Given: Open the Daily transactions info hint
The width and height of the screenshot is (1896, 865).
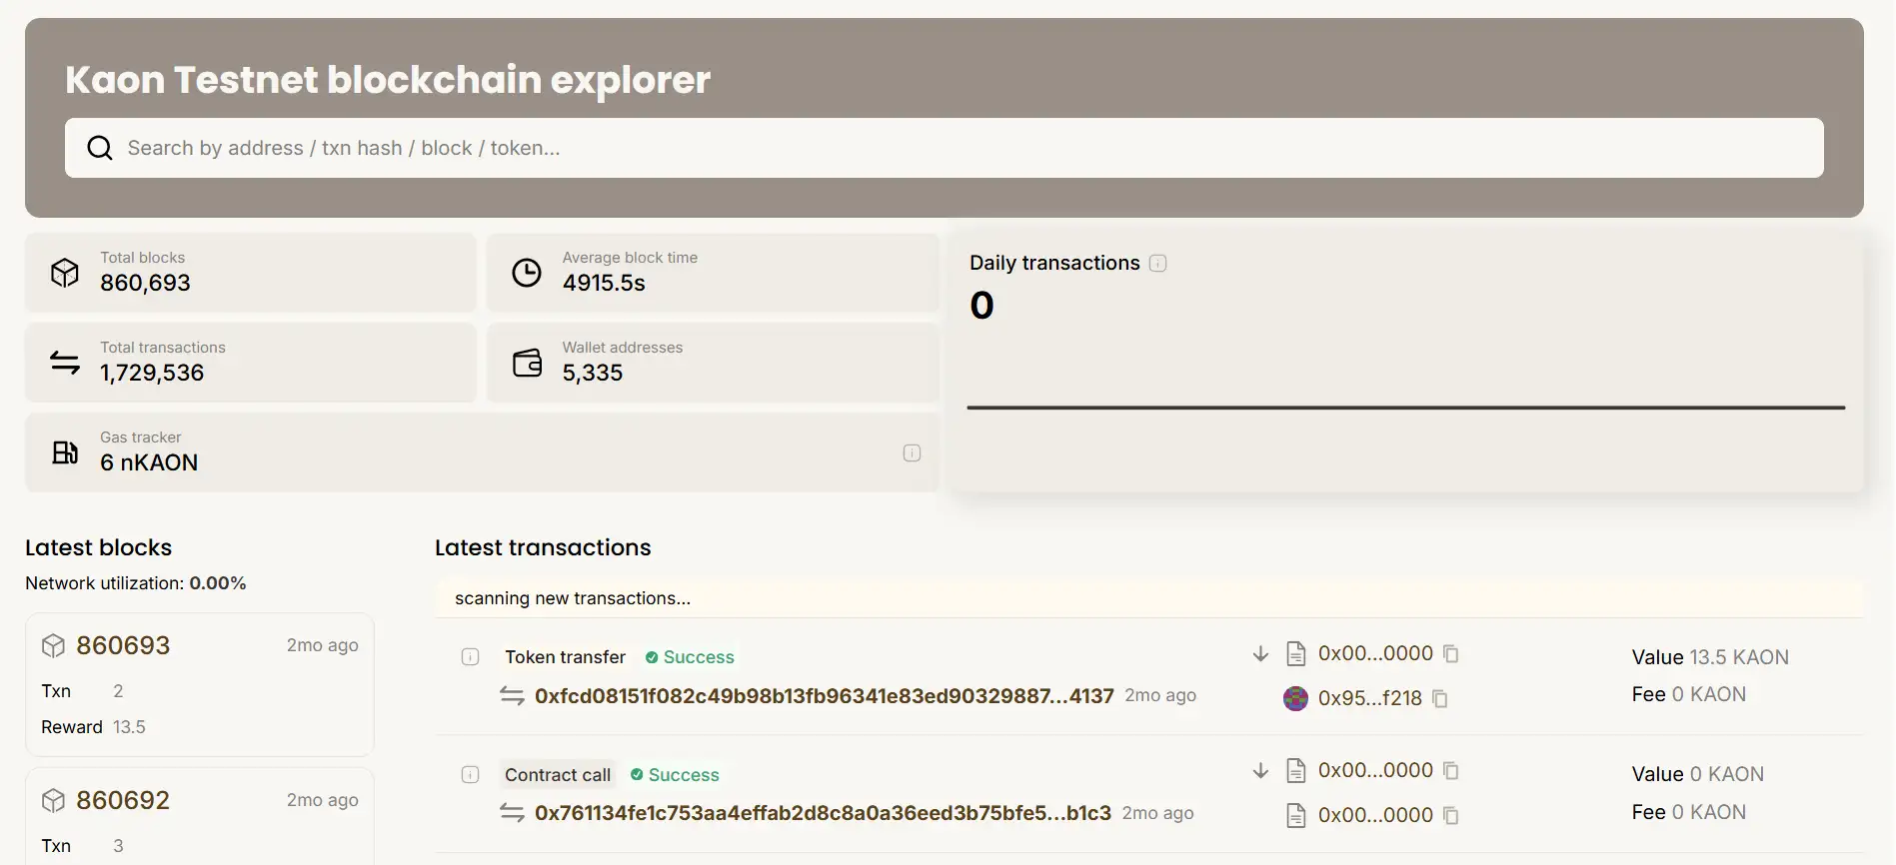Looking at the screenshot, I should pyautogui.click(x=1157, y=263).
